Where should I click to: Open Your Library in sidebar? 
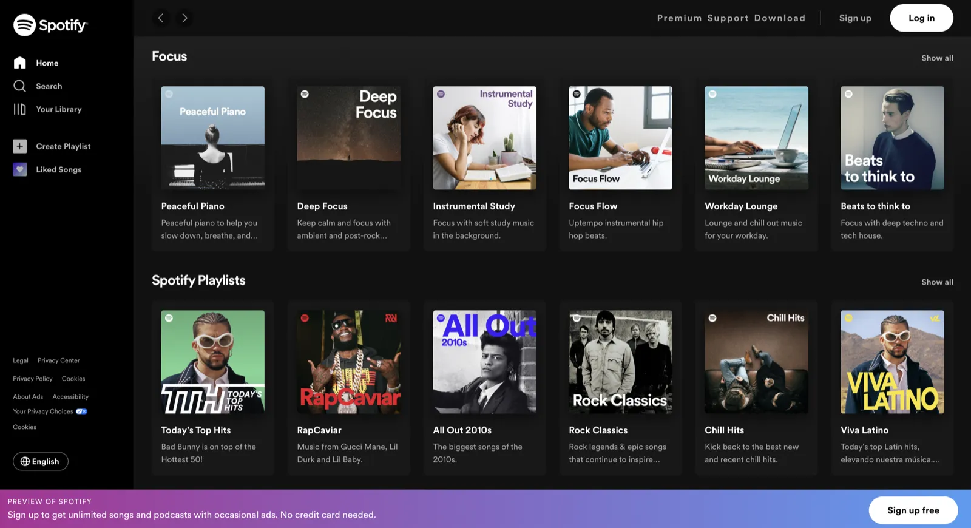coord(59,109)
